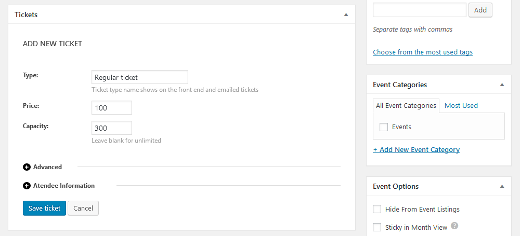Click the plus icon beside Advanced
This screenshot has height=236, width=520.
click(27, 167)
